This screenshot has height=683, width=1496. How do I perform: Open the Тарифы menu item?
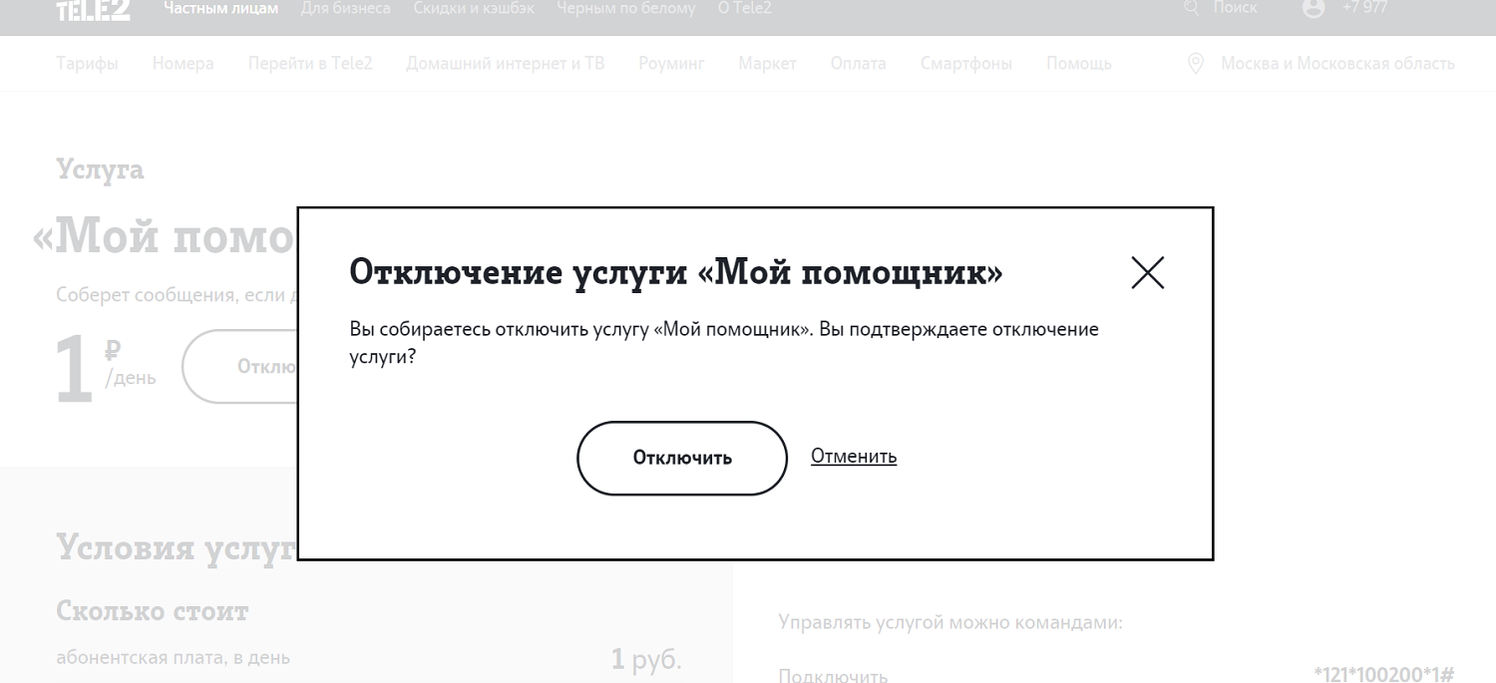(x=87, y=64)
